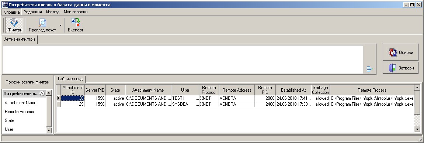This screenshot has height=143, width=424.
Task: Click the Remote PID 2400 cell
Action: click(x=265, y=104)
